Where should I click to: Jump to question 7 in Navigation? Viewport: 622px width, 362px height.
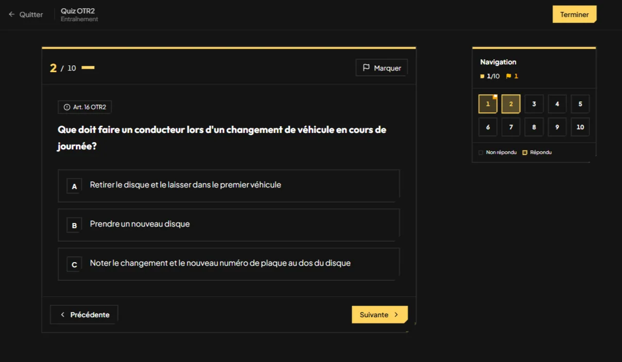[511, 127]
